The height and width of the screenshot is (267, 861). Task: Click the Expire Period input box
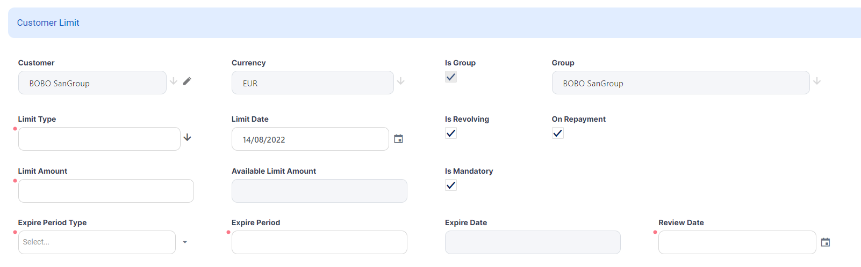coord(319,242)
